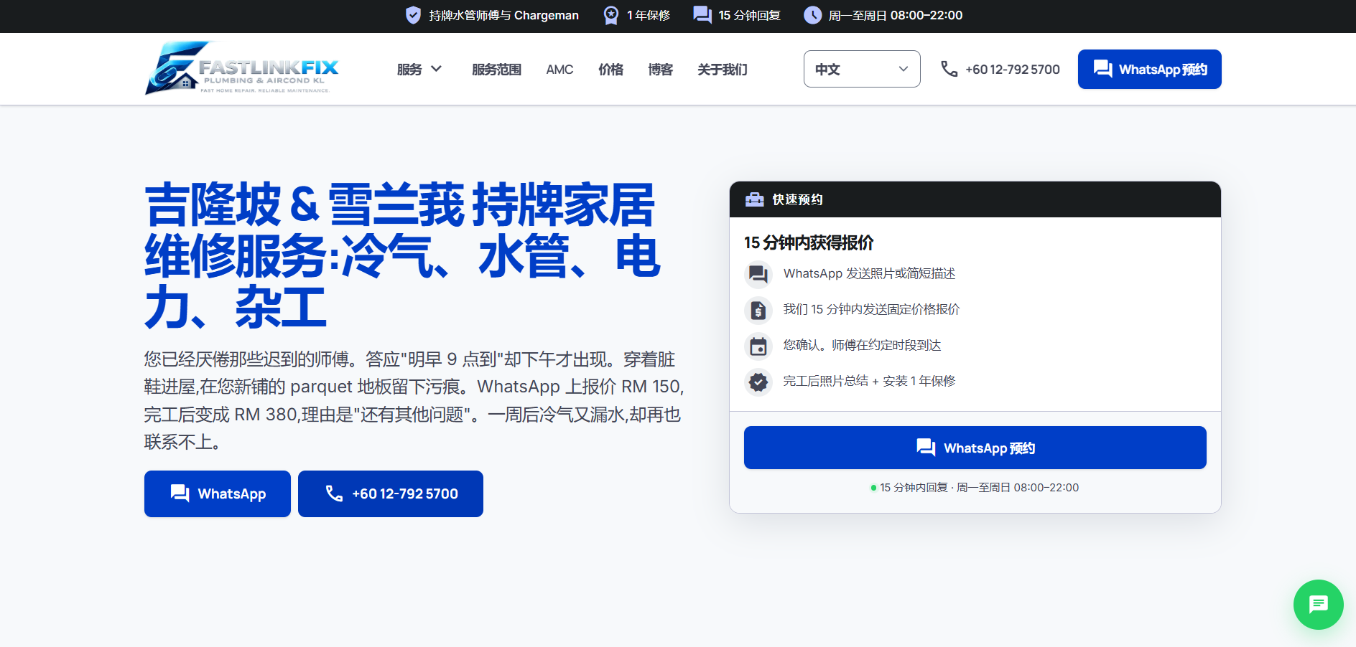Viewport: 1356px width, 647px height.
Task: Click the shield icon beside 持牌水管师傅与 Chargeman
Action: (x=413, y=15)
